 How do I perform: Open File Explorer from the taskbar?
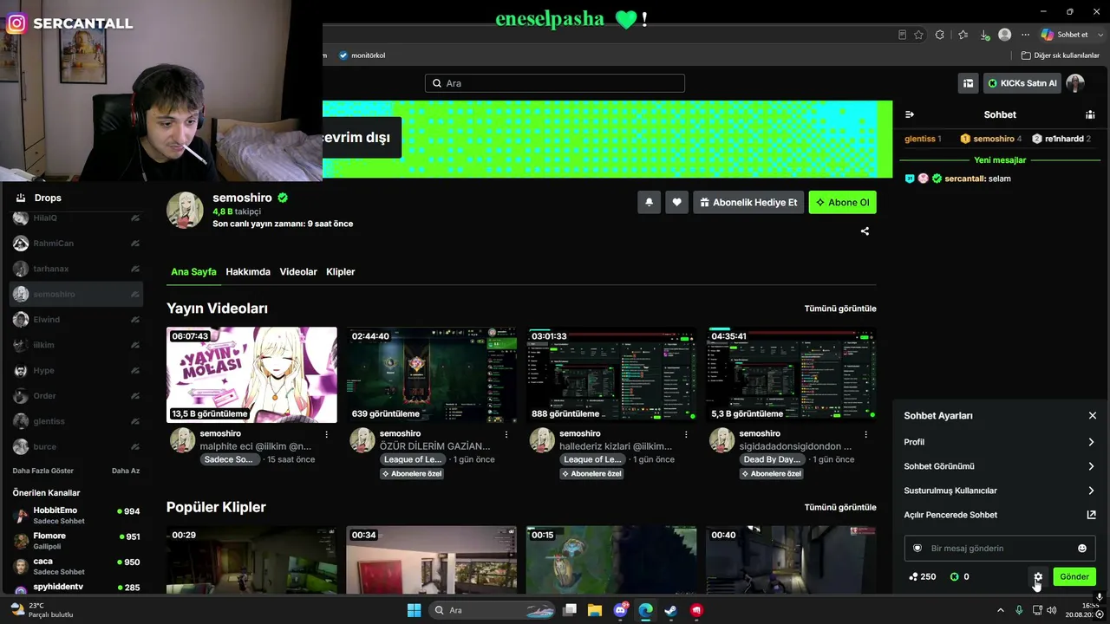click(595, 610)
